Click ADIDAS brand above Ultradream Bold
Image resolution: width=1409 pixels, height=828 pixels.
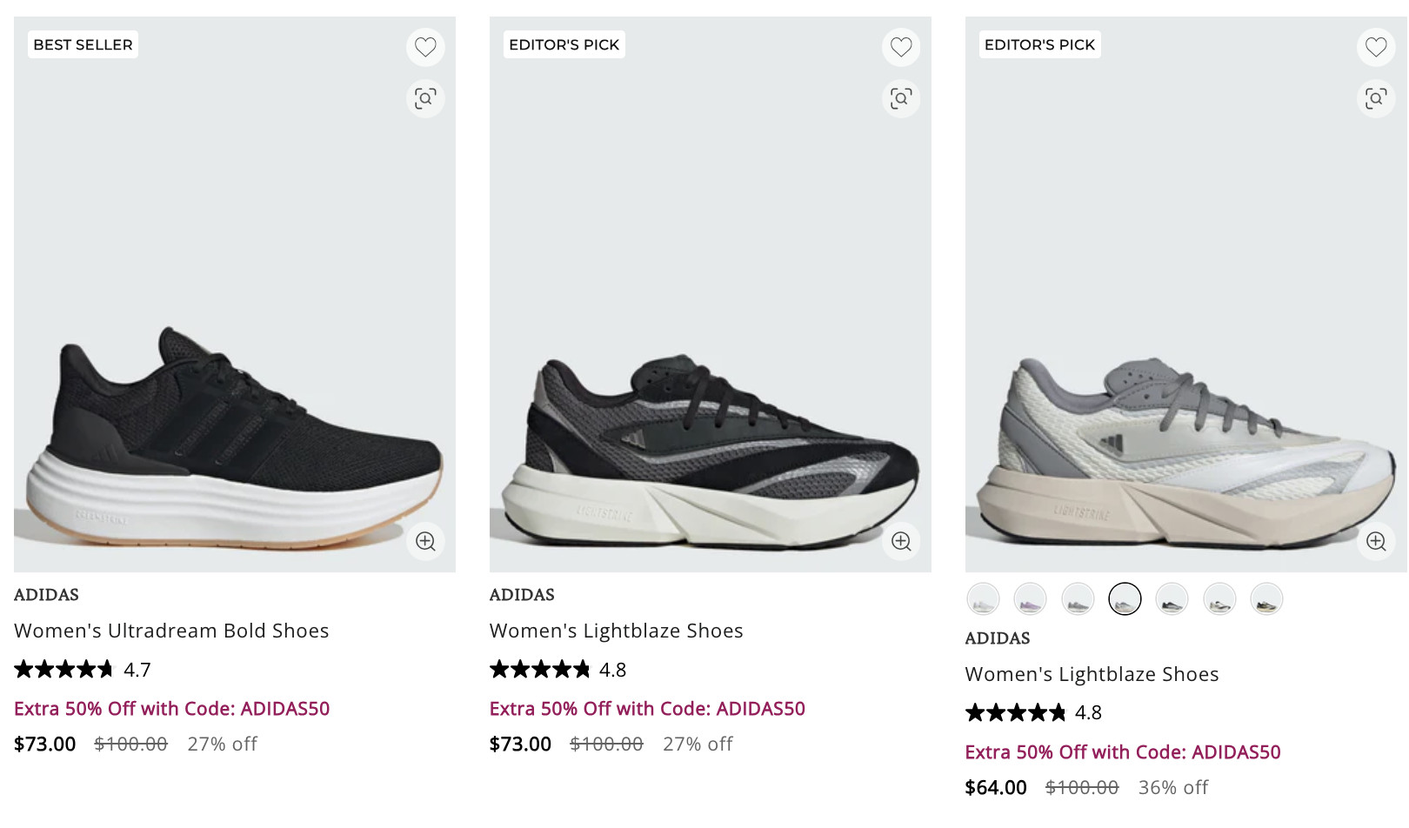tap(46, 595)
